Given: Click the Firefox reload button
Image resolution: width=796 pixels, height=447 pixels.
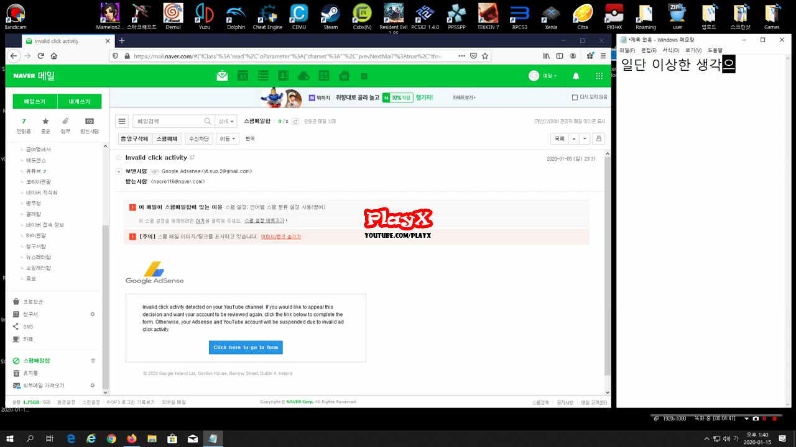Looking at the screenshot, I should [x=40, y=55].
